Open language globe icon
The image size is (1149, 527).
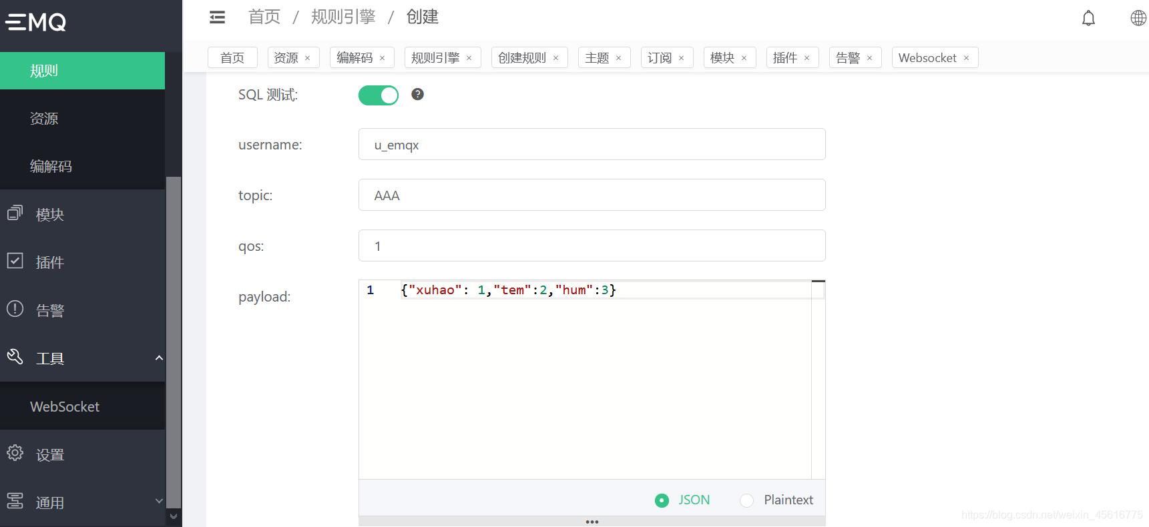[x=1138, y=18]
